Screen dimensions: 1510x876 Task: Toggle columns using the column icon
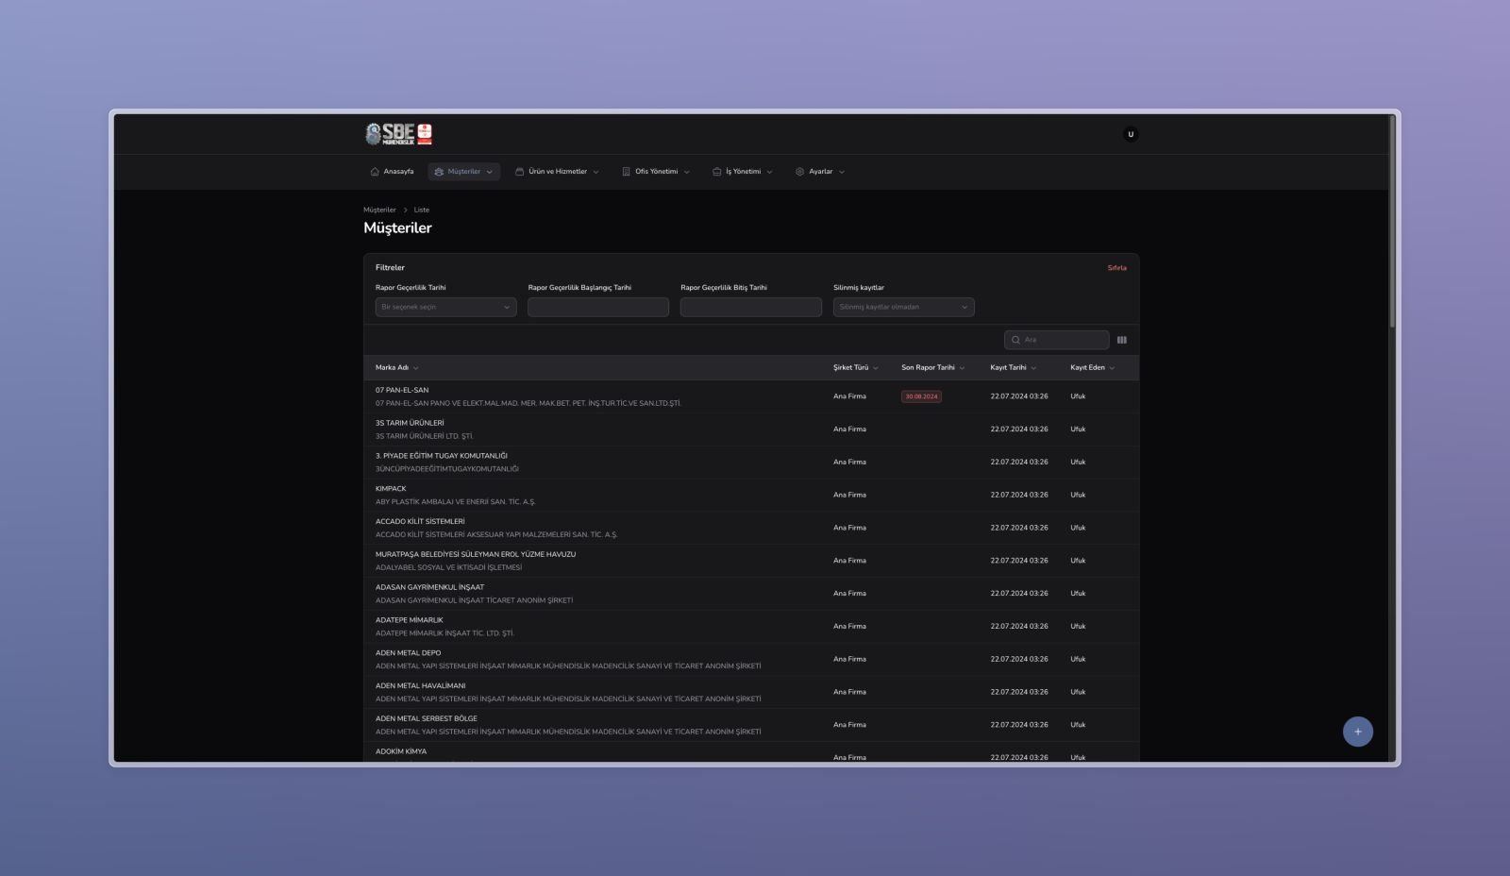1121,340
